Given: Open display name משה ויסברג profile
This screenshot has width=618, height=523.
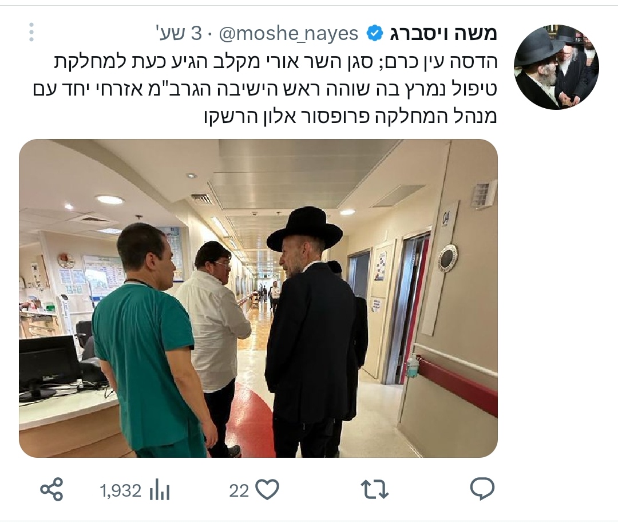Looking at the screenshot, I should coord(443,34).
